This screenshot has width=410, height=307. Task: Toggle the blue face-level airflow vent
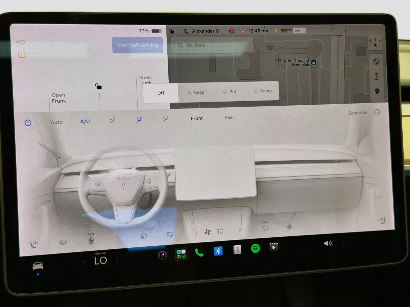[139, 119]
